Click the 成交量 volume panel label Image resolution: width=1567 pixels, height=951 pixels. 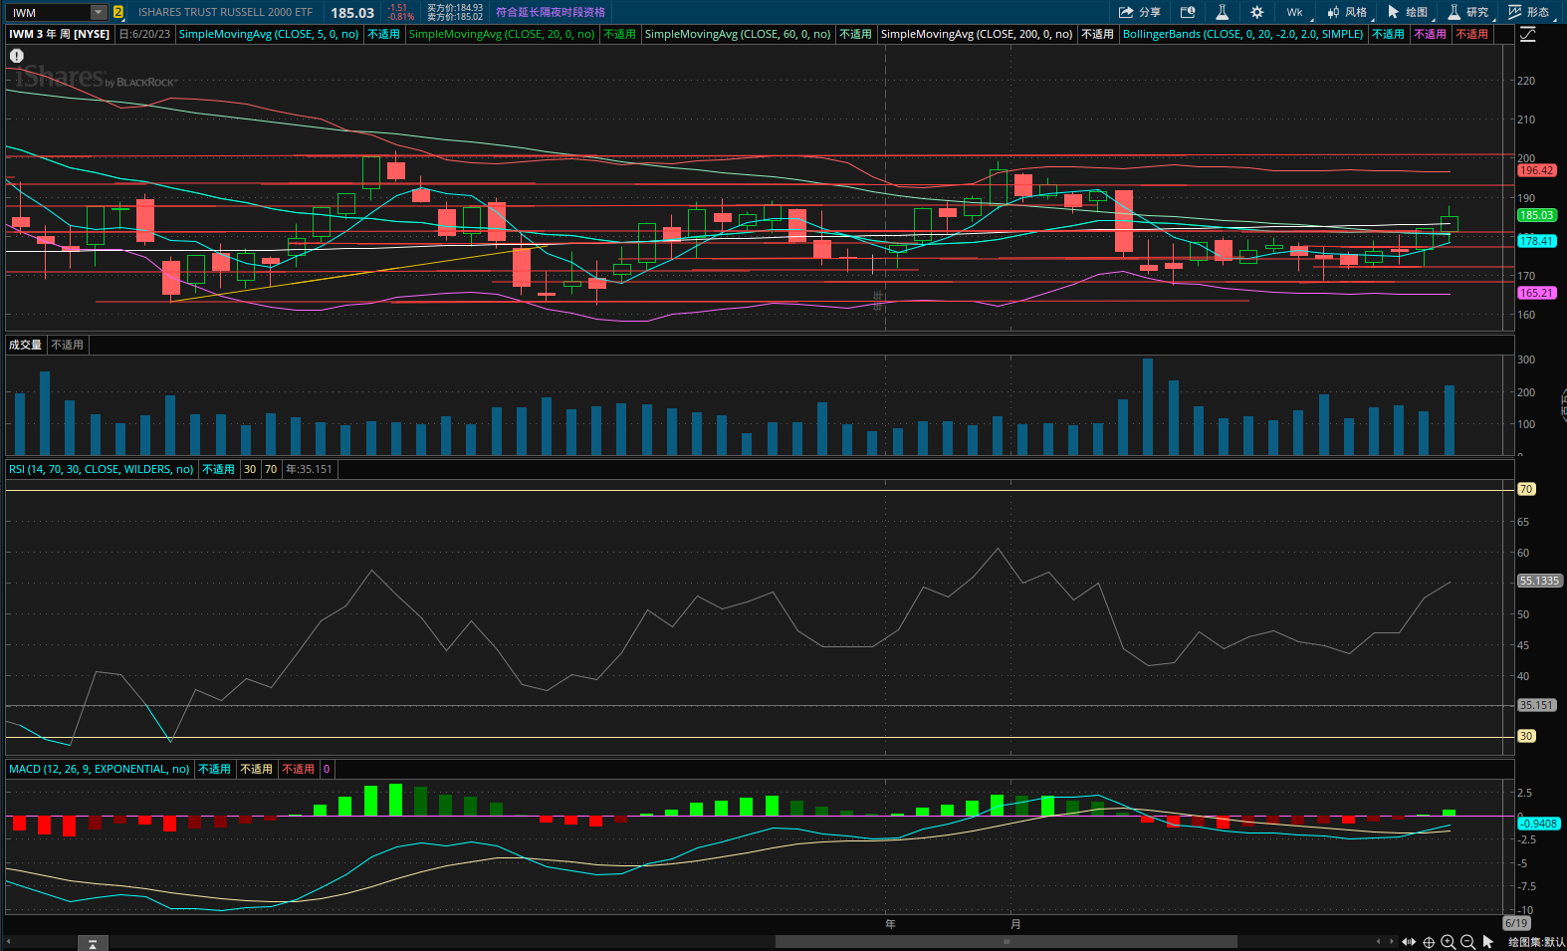pyautogui.click(x=26, y=345)
